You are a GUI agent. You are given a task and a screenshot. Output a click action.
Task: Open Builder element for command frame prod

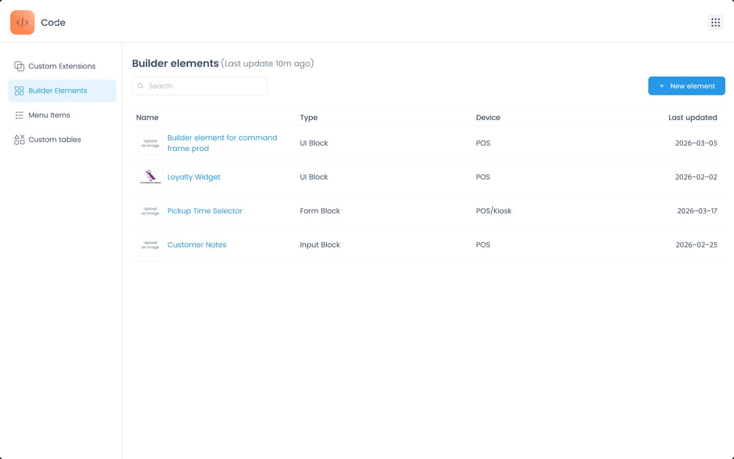222,143
